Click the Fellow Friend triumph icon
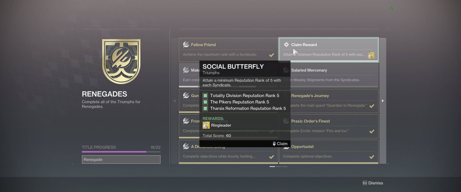This screenshot has width=461, height=192. 186,45
